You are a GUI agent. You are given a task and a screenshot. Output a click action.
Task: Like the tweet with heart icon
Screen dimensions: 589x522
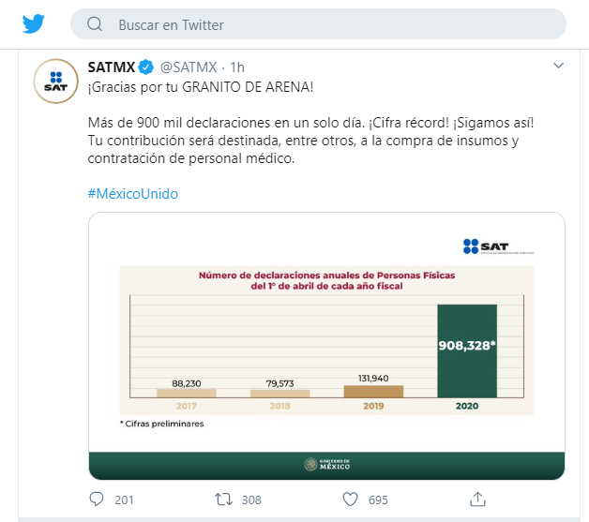350,500
